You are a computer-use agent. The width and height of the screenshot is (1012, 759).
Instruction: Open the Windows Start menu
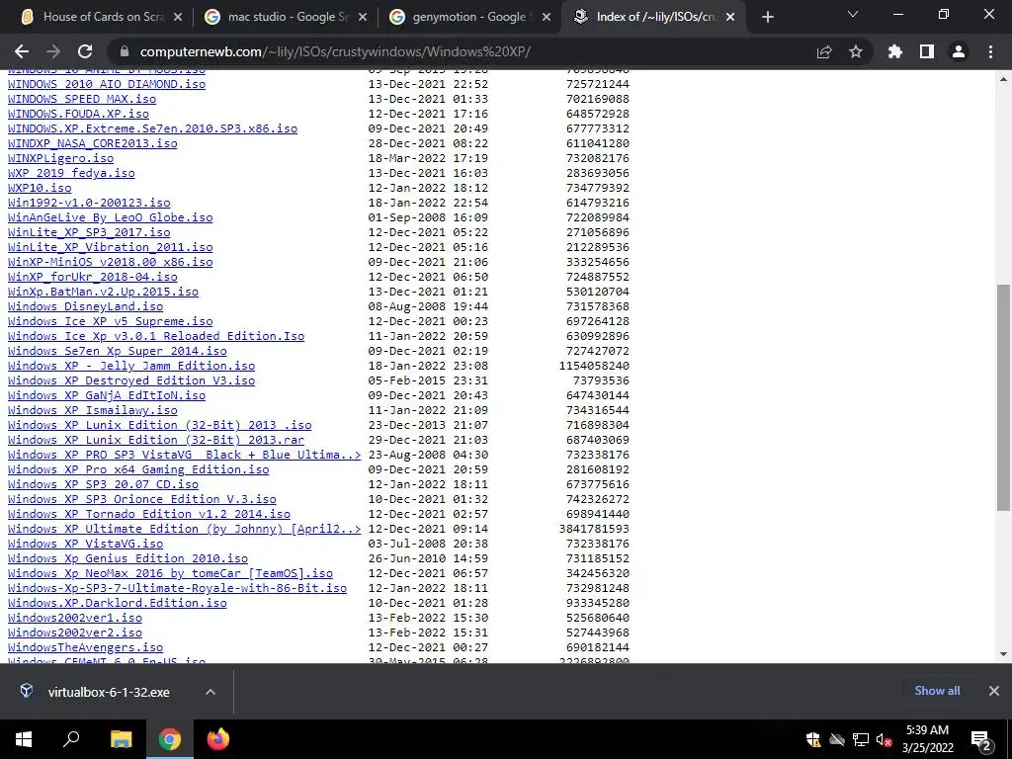click(24, 739)
